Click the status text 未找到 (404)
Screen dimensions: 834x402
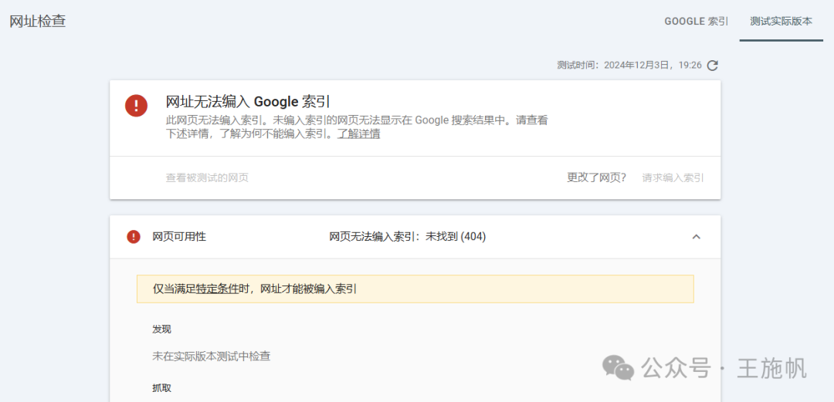pyautogui.click(x=456, y=237)
